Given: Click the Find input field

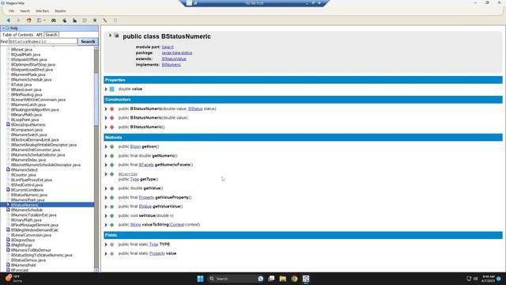Looking at the screenshot, I should pyautogui.click(x=43, y=41).
